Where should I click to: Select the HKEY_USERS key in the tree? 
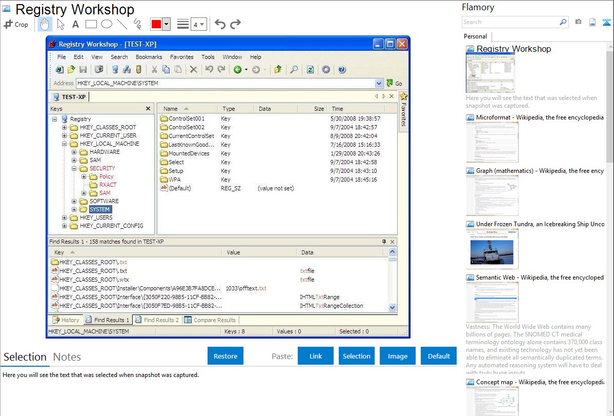point(96,217)
